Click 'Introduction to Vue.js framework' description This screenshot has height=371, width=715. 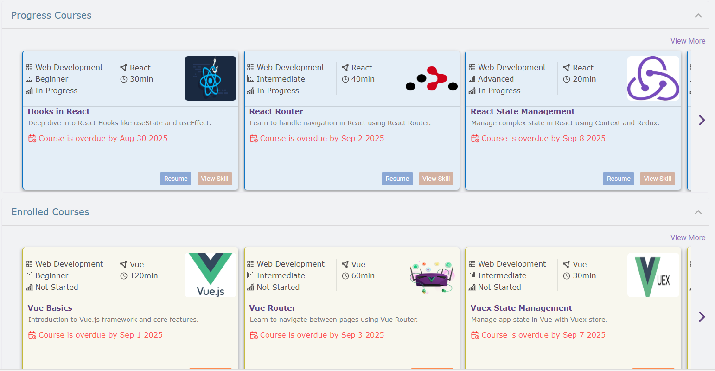pos(113,320)
